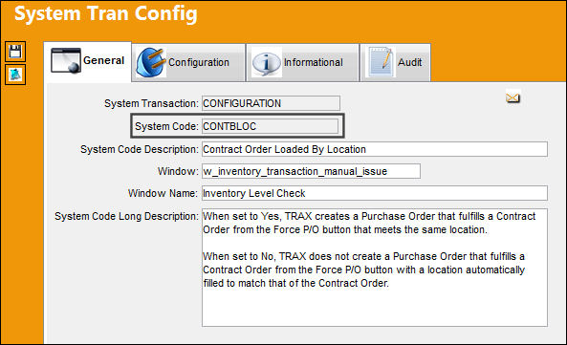Click the Window field w_inventory_transaction_manual_issue

tap(311, 171)
